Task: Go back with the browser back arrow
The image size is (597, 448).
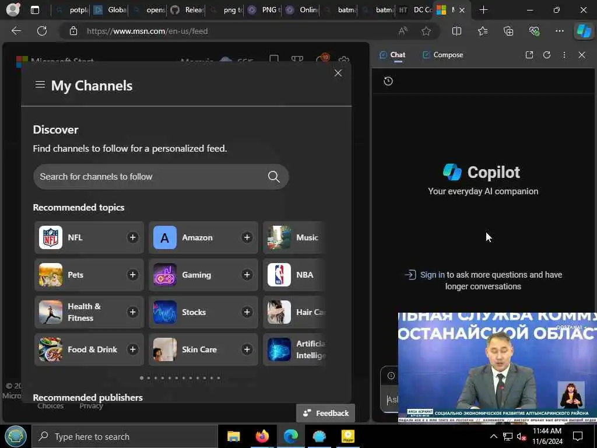Action: [16, 31]
